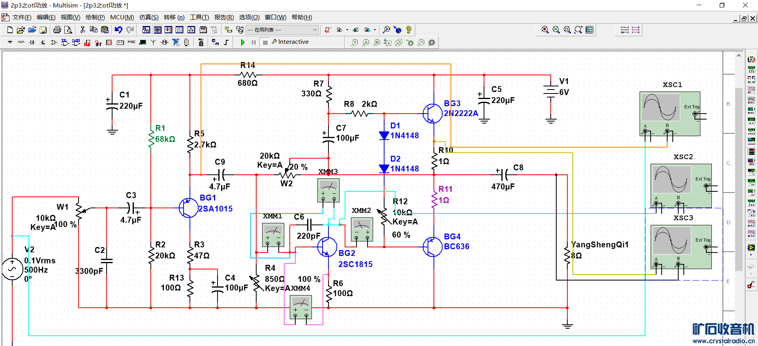Open the help question mark button
The width and height of the screenshot is (758, 346).
pos(409,30)
